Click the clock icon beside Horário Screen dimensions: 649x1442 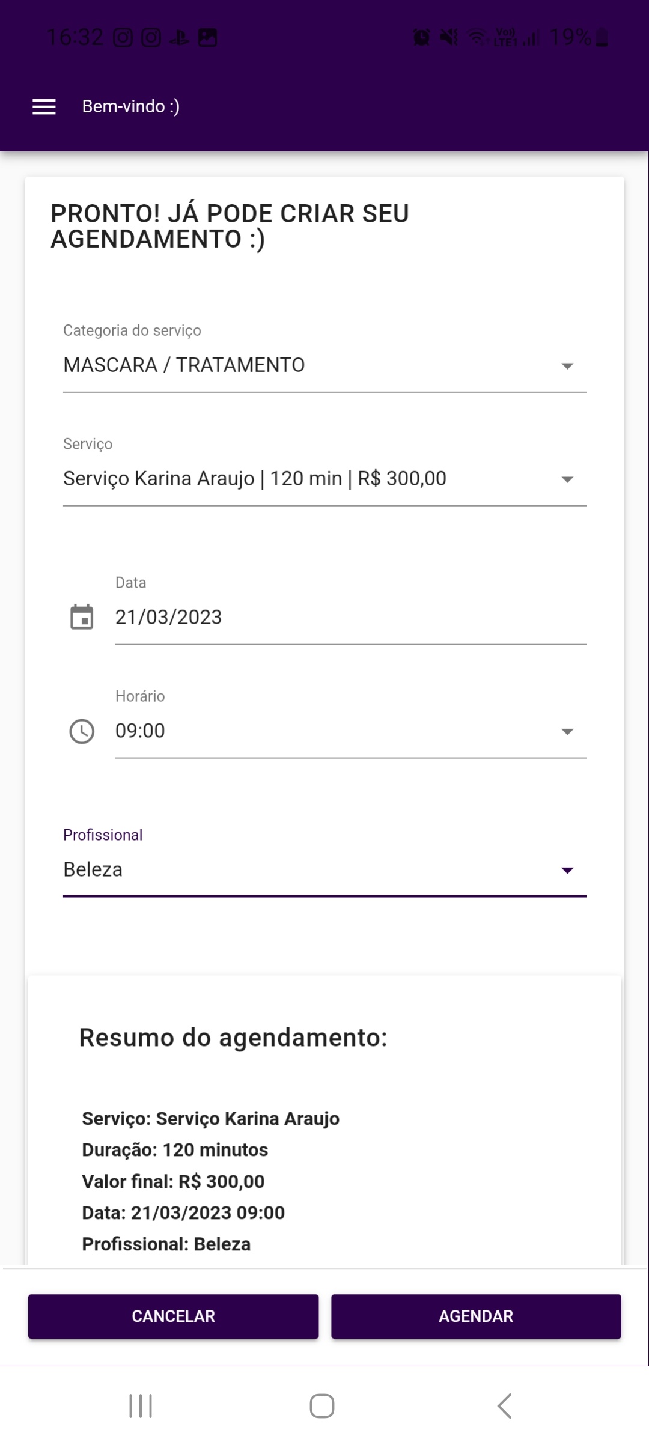click(x=82, y=731)
